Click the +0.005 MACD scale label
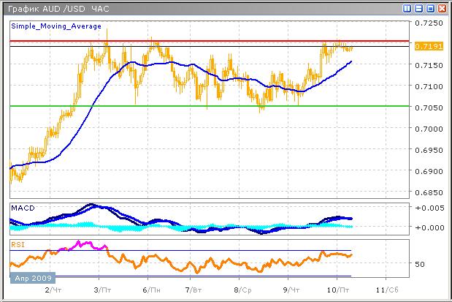This screenshot has height=302, width=452. tap(428, 209)
